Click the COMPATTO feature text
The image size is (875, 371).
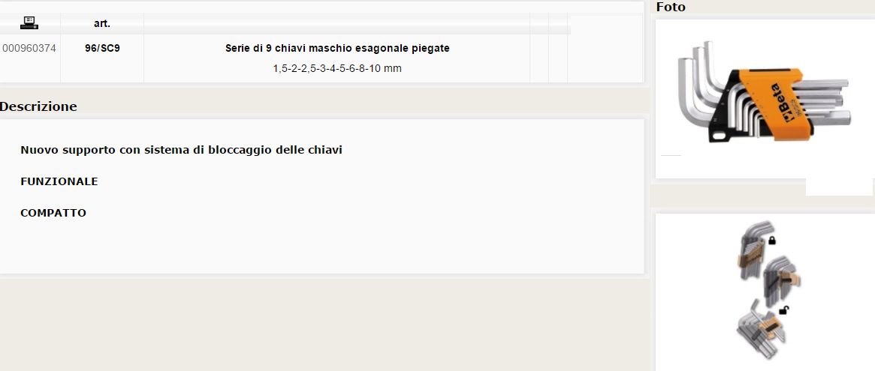tap(53, 213)
